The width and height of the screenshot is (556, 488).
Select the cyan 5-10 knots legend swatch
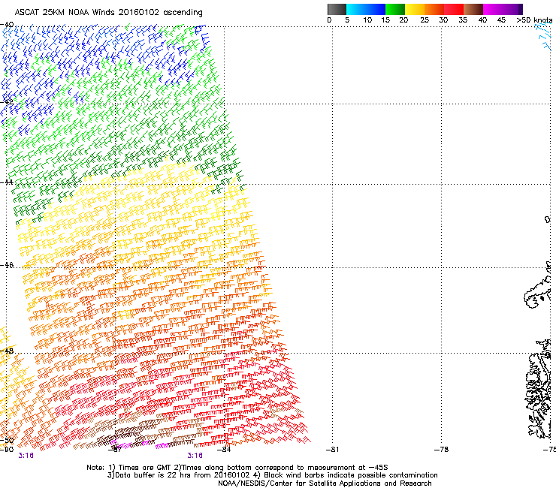pyautogui.click(x=356, y=9)
